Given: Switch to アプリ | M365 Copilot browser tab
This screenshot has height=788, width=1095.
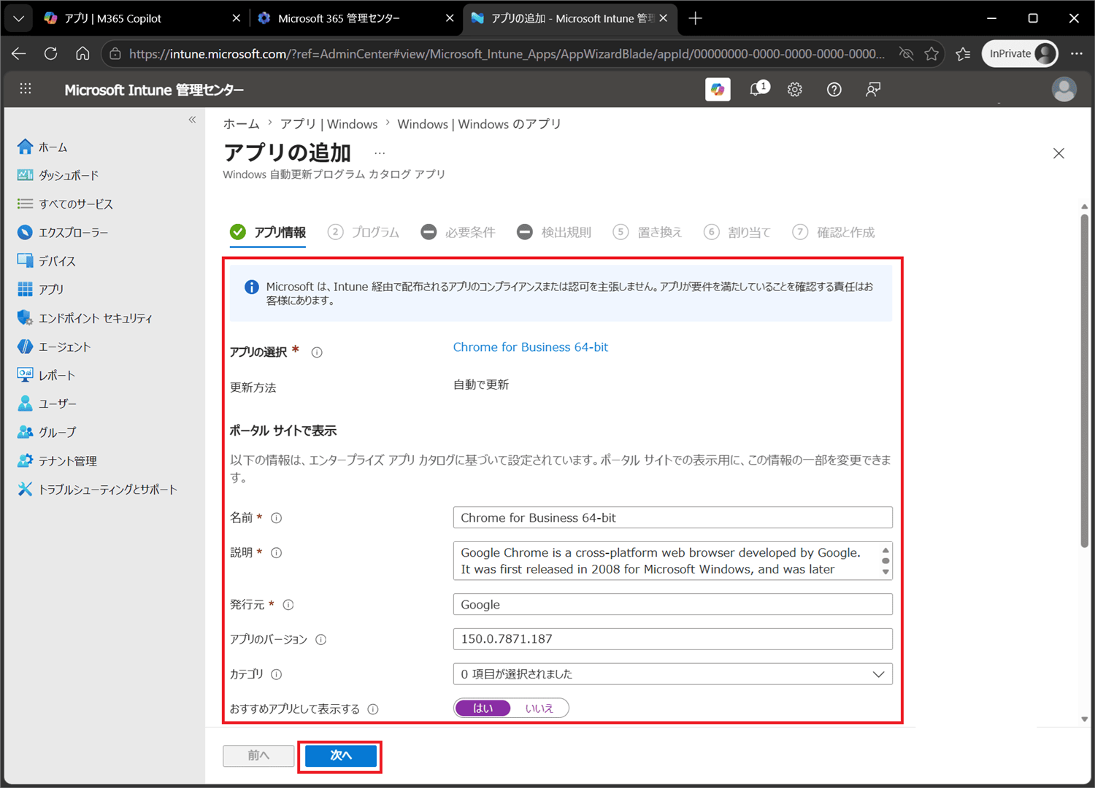Looking at the screenshot, I should 141,18.
